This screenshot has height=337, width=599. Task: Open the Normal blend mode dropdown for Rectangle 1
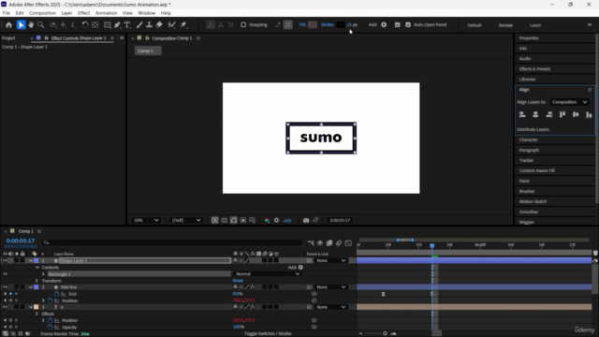pos(267,274)
